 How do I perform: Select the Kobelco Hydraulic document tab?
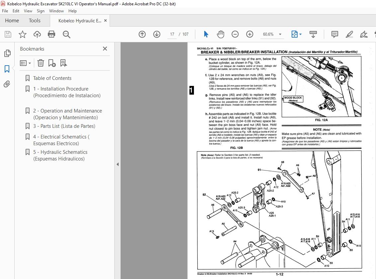[80, 21]
